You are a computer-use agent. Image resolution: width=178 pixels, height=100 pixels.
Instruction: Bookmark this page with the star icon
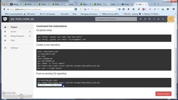click(119, 9)
